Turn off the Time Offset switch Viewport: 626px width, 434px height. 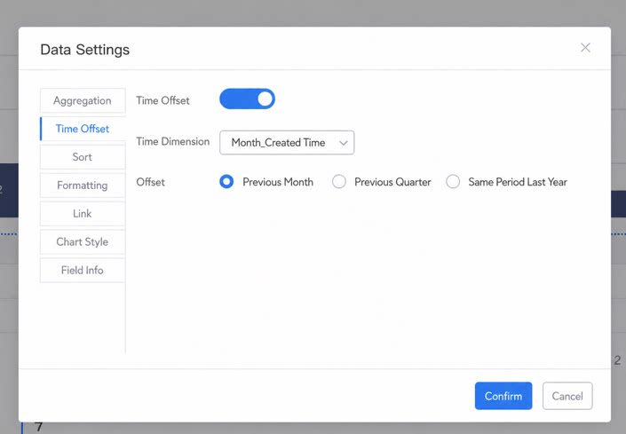coord(247,99)
